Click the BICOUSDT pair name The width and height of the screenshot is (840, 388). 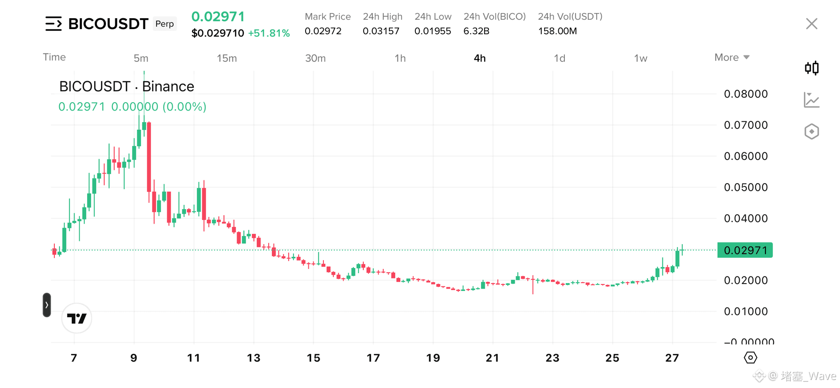click(108, 24)
